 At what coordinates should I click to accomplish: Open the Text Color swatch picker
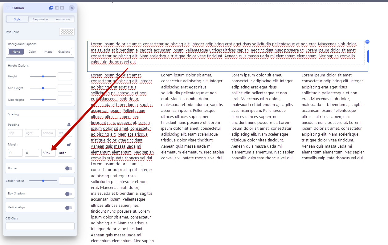pyautogui.click(x=67, y=32)
